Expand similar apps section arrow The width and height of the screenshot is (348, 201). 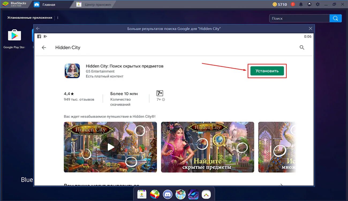pyautogui.click(x=281, y=184)
